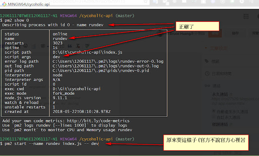Click the 'pid path' label
This screenshot has width=259, height=156.
point(14,71)
